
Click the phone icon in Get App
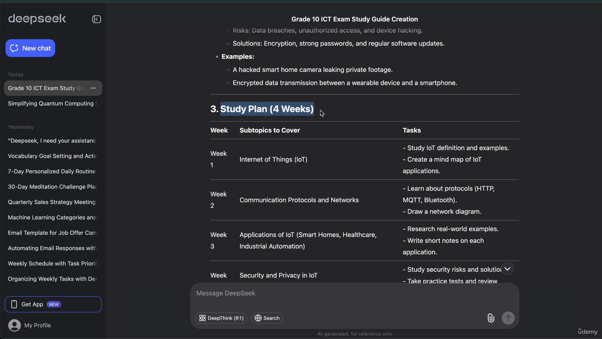[14, 304]
